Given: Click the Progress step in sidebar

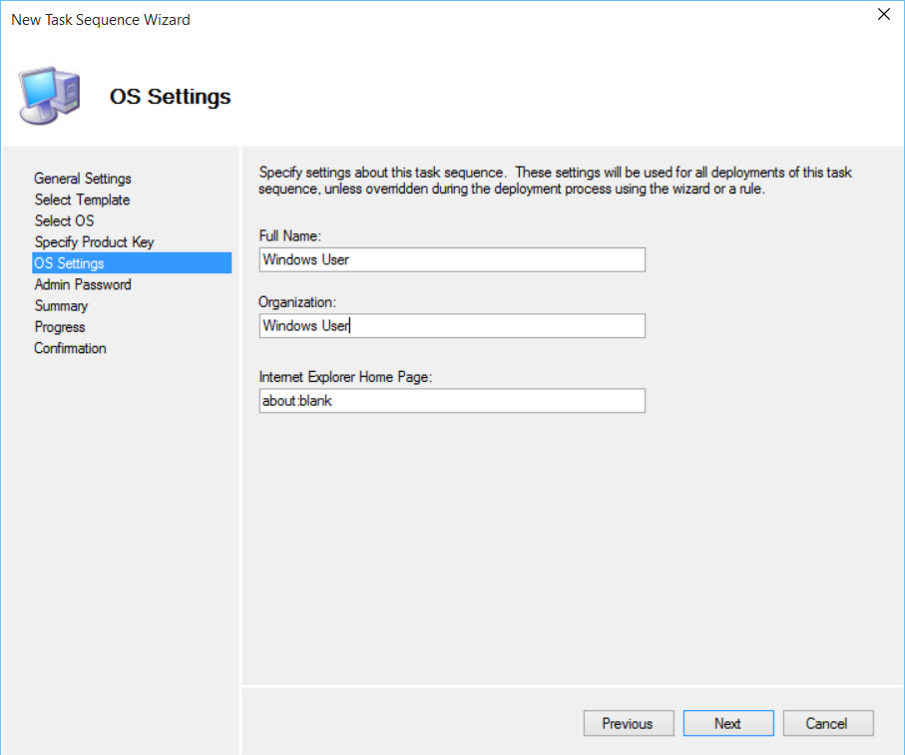Looking at the screenshot, I should coord(60,327).
